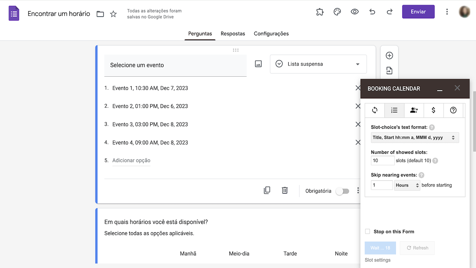Click the Noite column header
This screenshot has height=268, width=476.
pyautogui.click(x=341, y=253)
